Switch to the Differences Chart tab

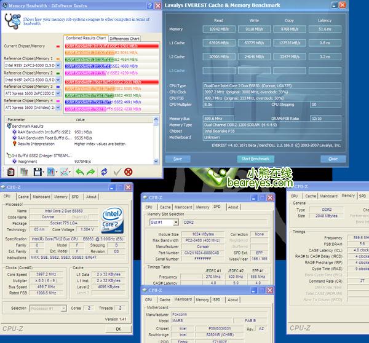point(124,39)
